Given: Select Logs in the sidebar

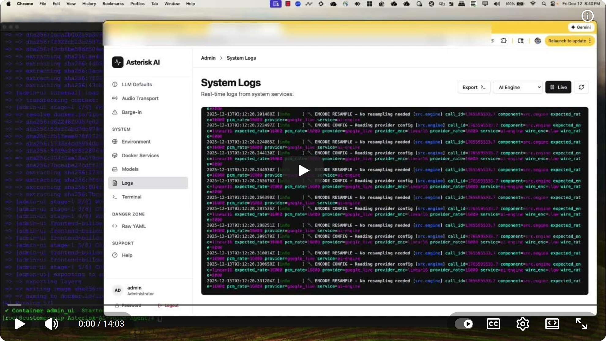Looking at the screenshot, I should (x=148, y=183).
